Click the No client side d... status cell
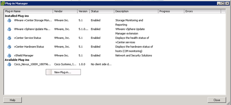 pos(101,64)
